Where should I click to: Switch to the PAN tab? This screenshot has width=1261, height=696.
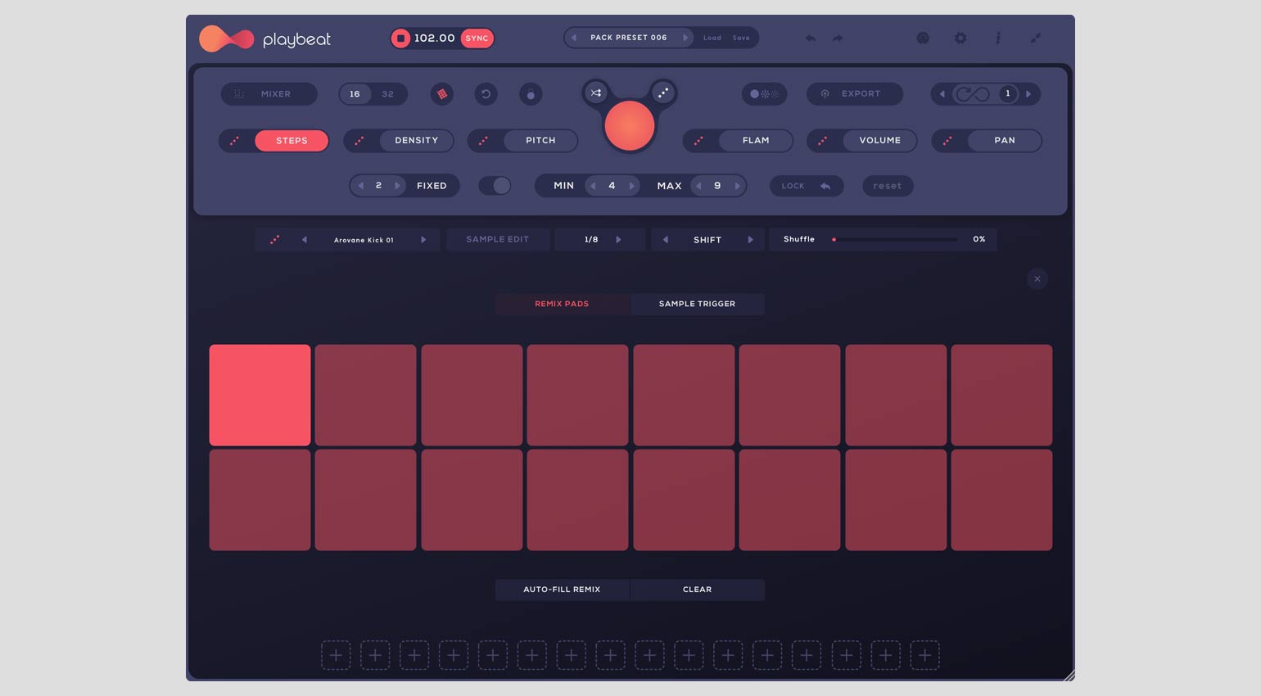pos(1005,141)
